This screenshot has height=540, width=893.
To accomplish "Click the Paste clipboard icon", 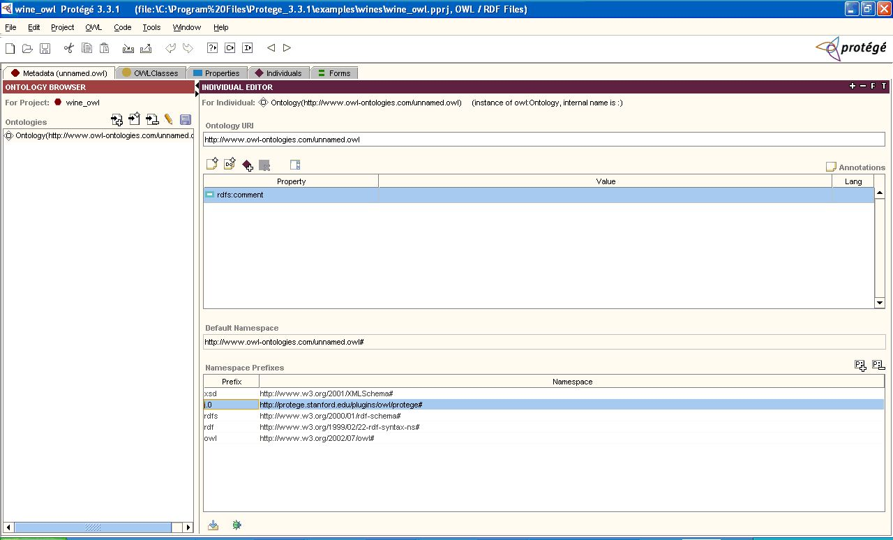I will [104, 48].
